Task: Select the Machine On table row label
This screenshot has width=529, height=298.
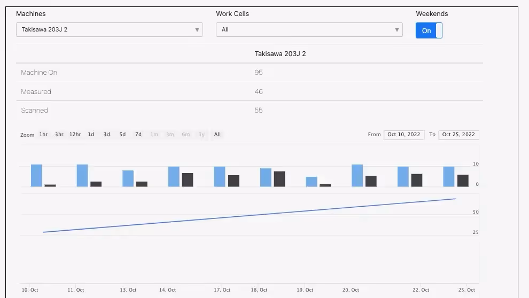Action: point(39,73)
